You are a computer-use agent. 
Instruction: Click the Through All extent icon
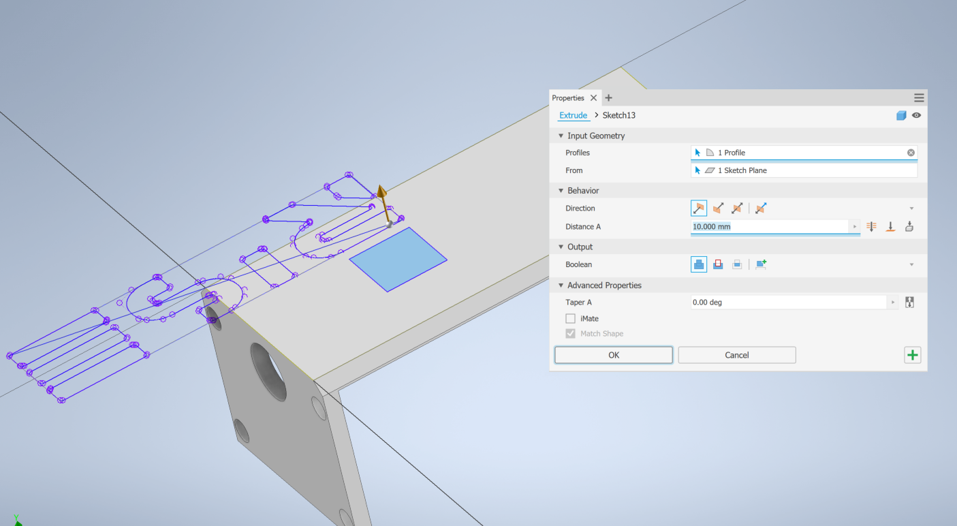[x=871, y=226]
